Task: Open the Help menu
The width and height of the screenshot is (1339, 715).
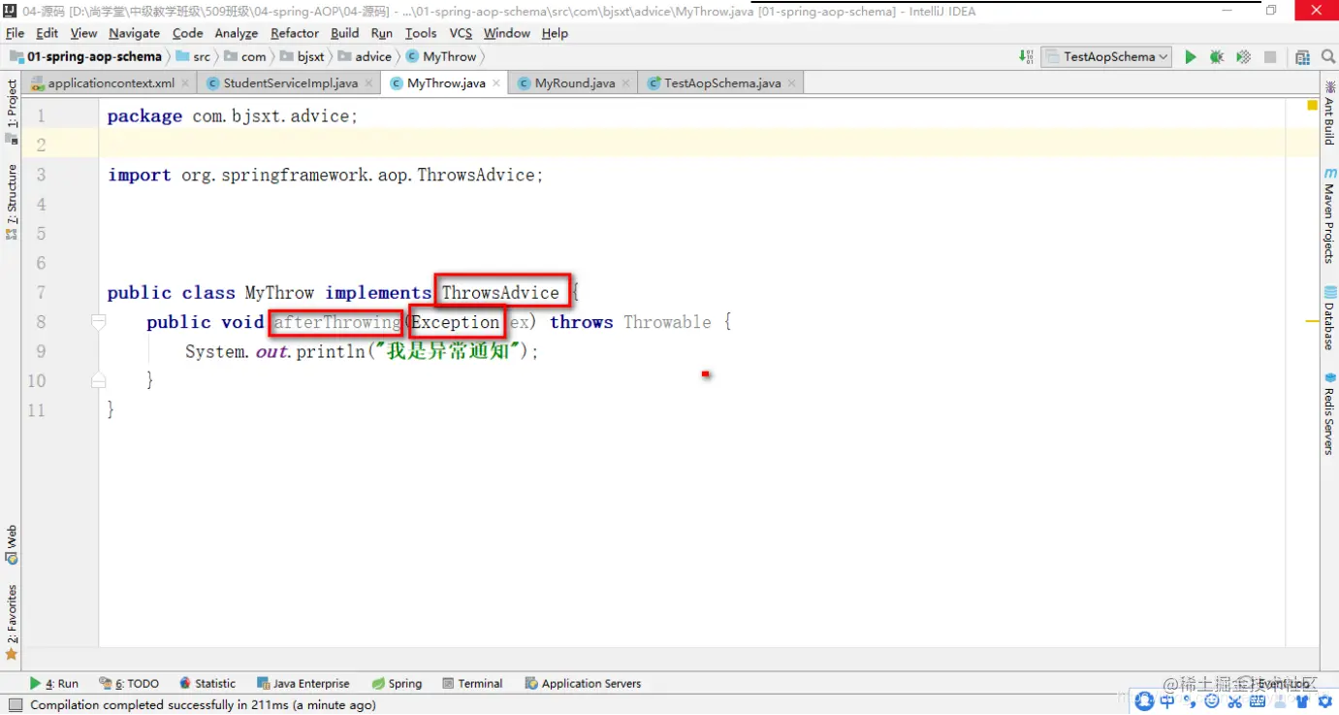Action: pyautogui.click(x=555, y=33)
